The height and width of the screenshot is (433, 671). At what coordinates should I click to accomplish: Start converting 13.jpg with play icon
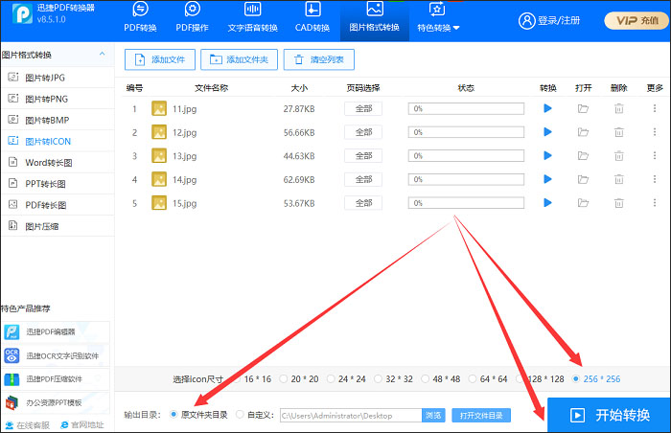(x=547, y=156)
